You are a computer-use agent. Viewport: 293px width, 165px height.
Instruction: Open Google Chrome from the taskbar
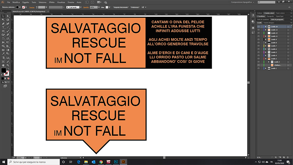100,162
